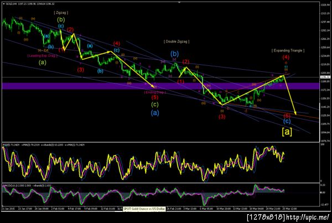Click the large yellow '[a]' wave label
Viewport: 332px width, 223px height.
coord(287,132)
